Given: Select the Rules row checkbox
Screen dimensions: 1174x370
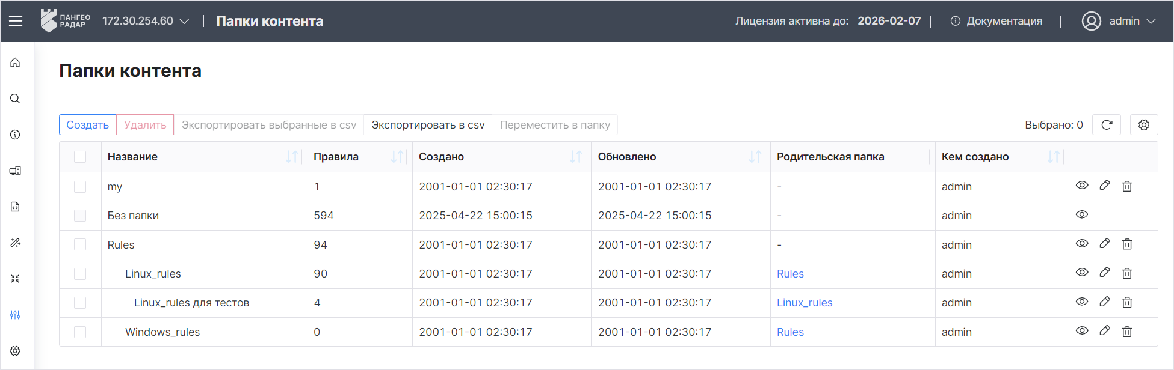Looking at the screenshot, I should [80, 244].
